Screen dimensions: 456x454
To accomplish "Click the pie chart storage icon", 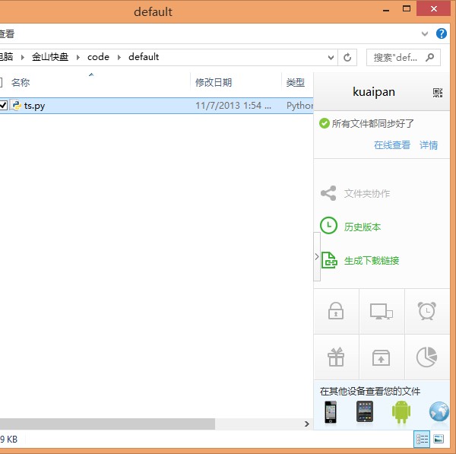I will [426, 356].
